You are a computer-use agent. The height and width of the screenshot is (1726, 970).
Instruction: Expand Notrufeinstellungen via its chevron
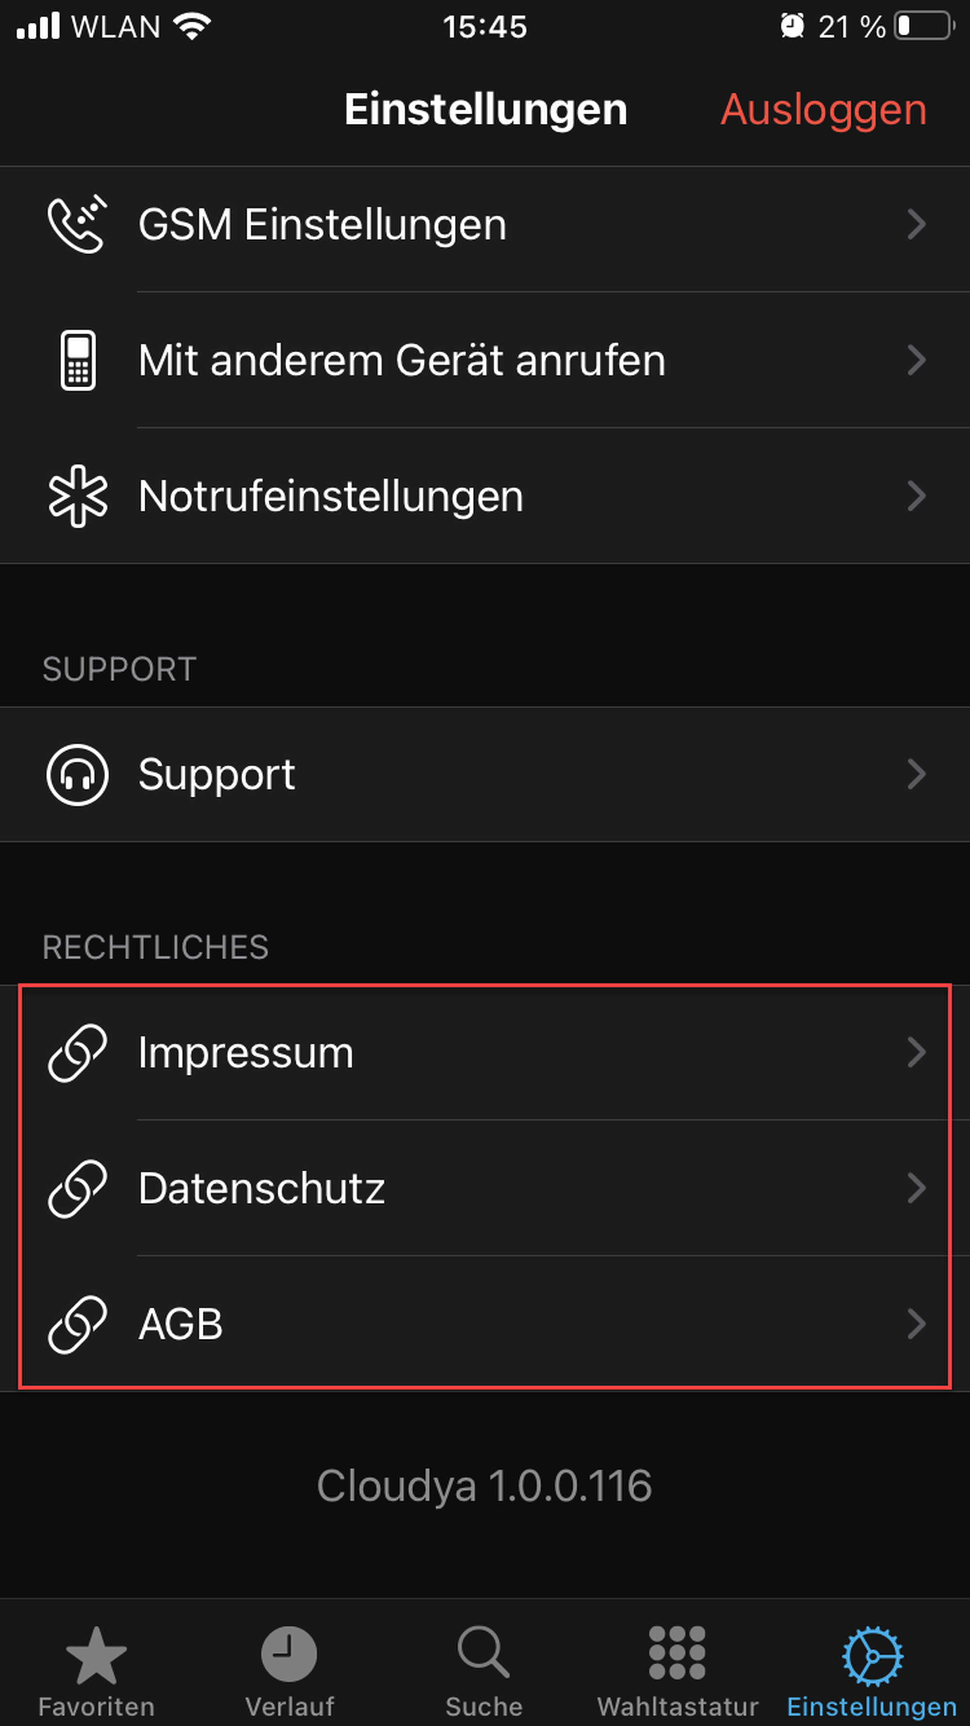pyautogui.click(x=917, y=496)
